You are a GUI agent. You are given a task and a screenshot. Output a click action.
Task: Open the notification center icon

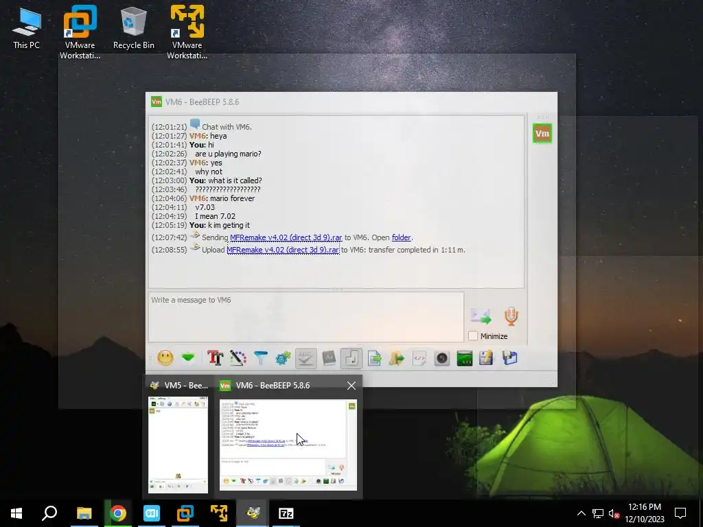(680, 513)
